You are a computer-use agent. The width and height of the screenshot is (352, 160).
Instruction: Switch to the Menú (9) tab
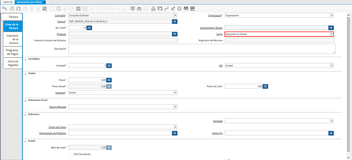click(x=8, y=2)
